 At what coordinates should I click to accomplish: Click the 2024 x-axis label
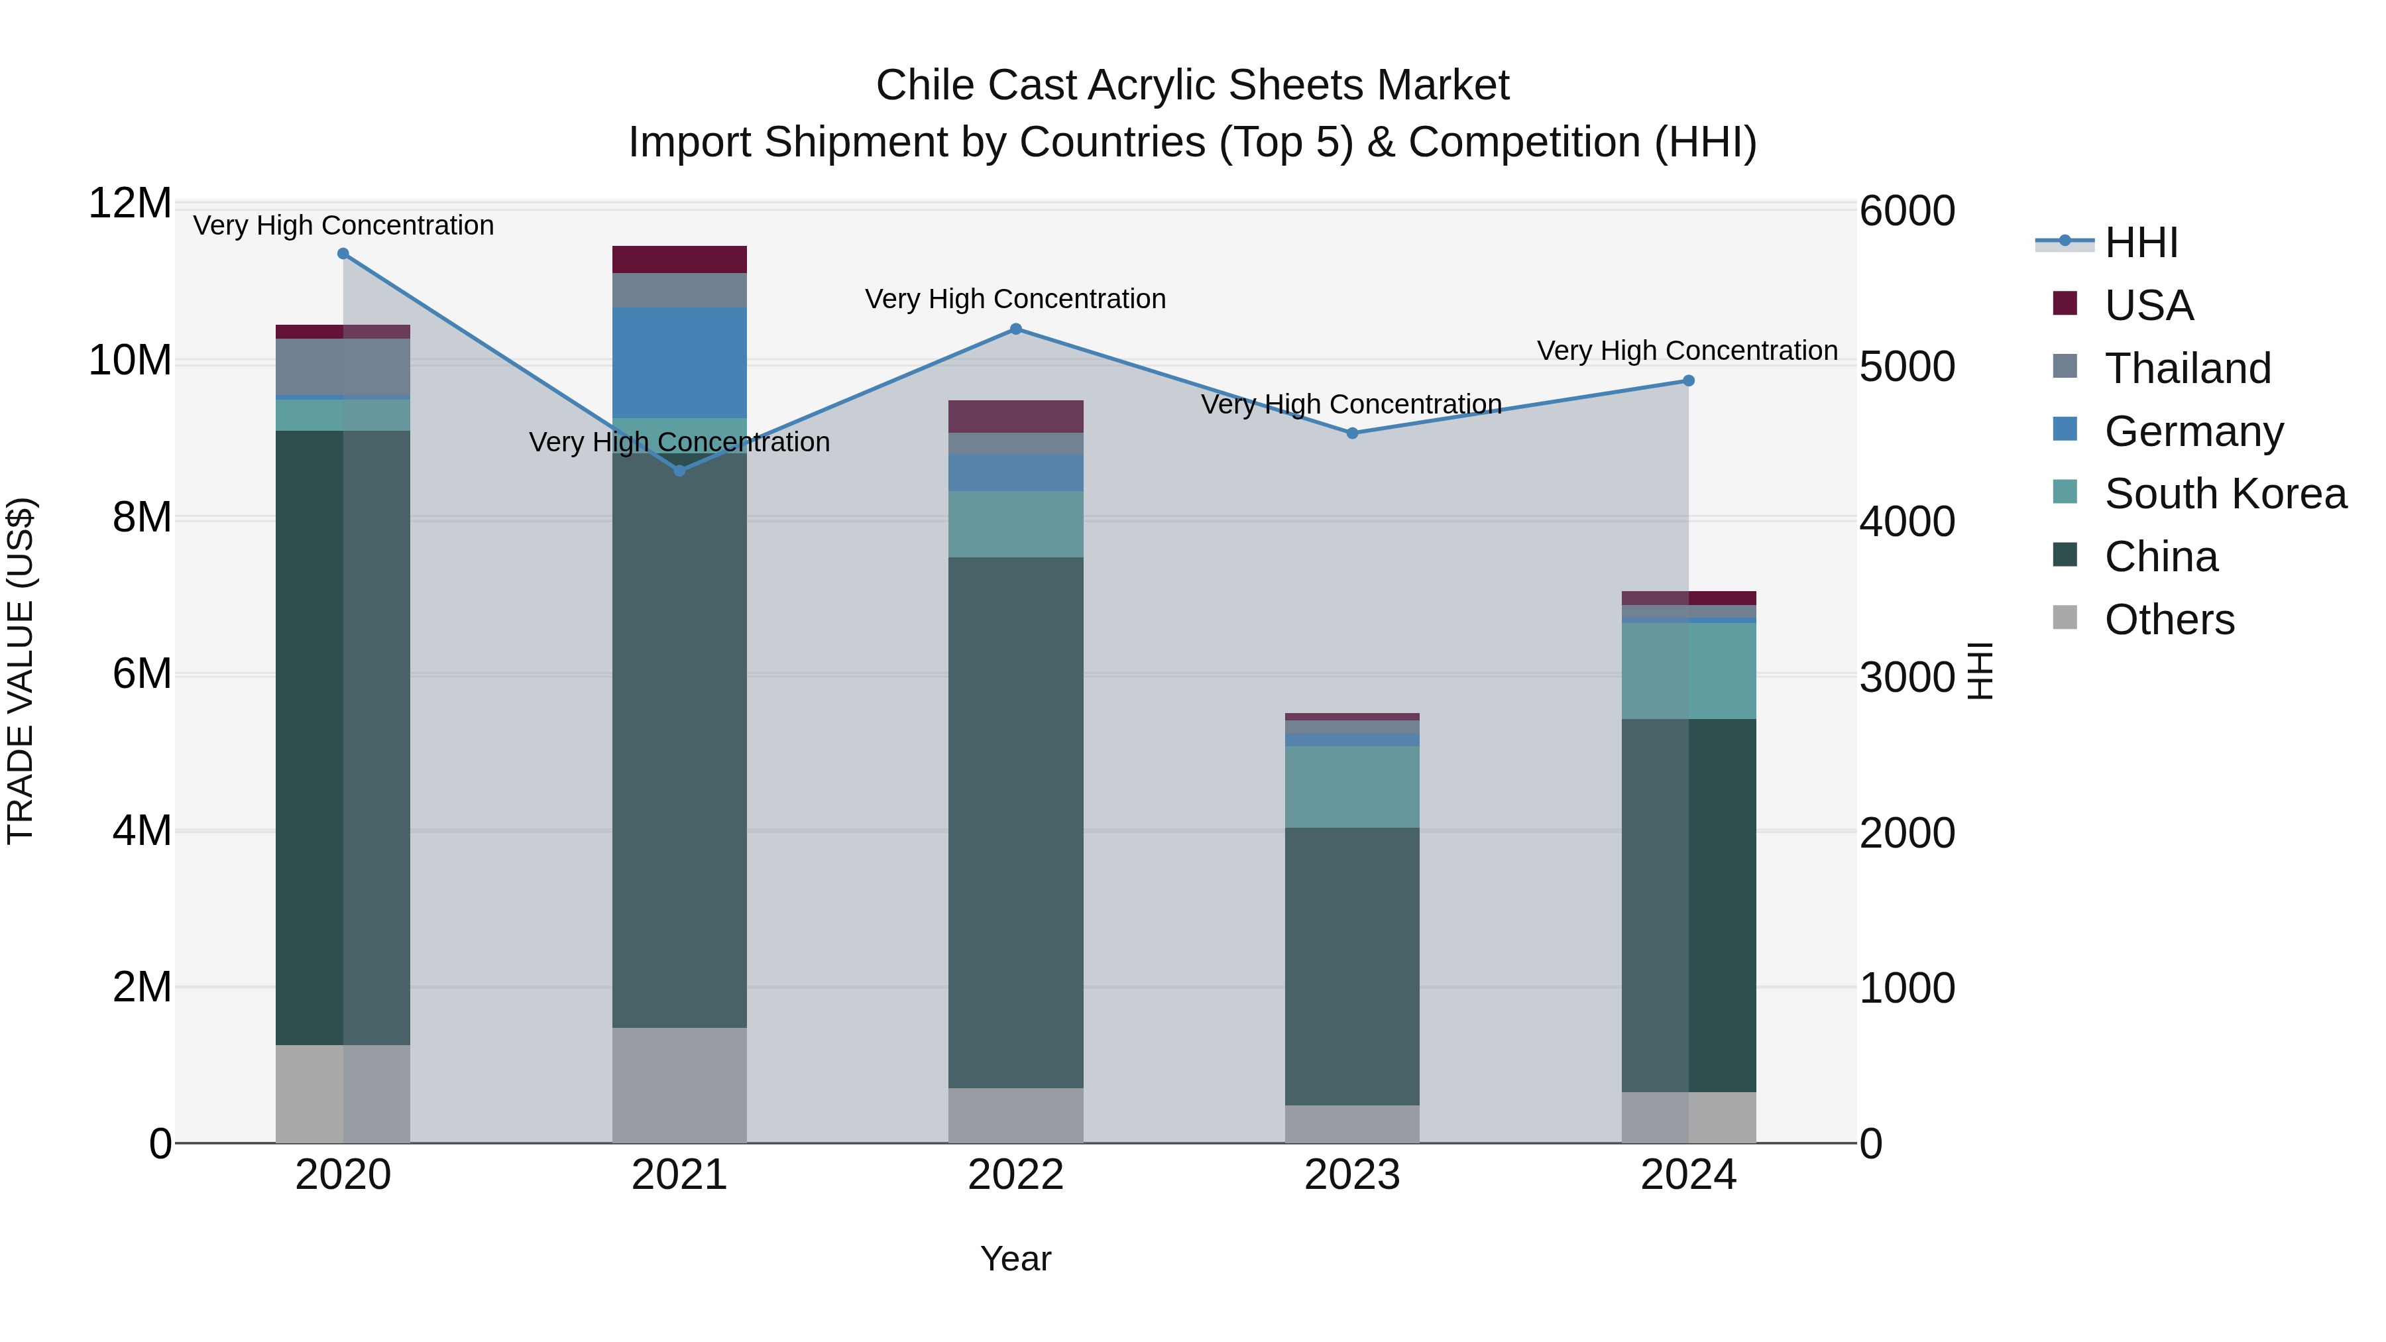coord(1689,1176)
